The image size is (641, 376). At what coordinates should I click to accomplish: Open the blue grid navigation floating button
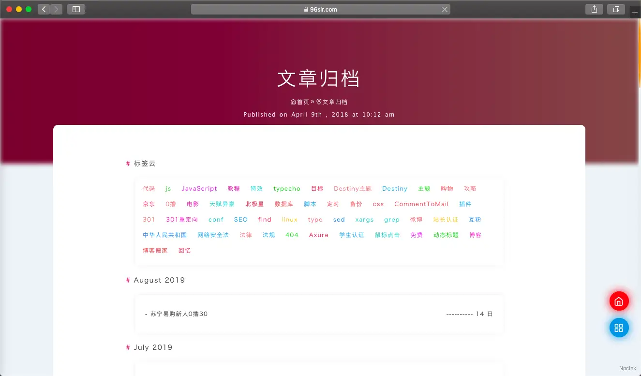click(x=619, y=328)
